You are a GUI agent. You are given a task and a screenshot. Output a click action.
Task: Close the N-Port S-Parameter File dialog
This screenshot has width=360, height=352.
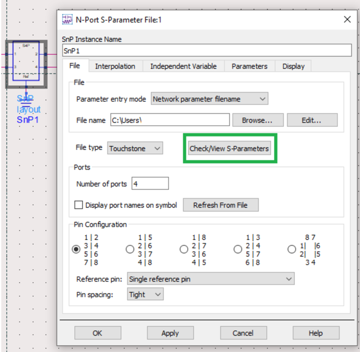click(x=347, y=20)
